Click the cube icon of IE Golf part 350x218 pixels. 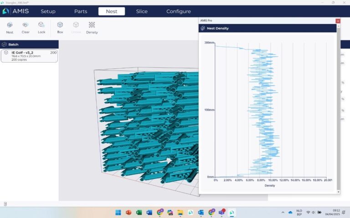point(6,53)
